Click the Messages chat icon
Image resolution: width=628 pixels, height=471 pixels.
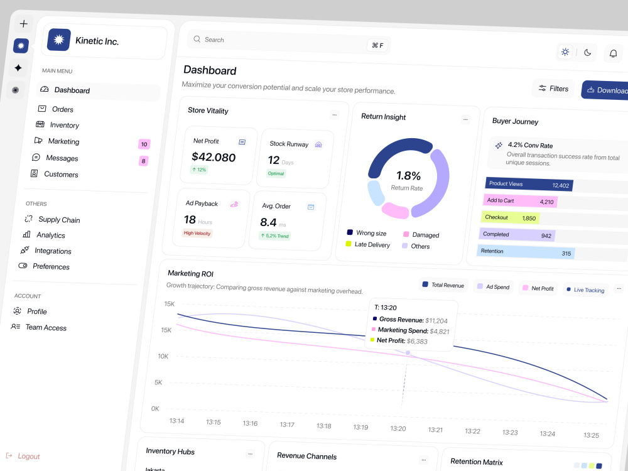coord(36,157)
